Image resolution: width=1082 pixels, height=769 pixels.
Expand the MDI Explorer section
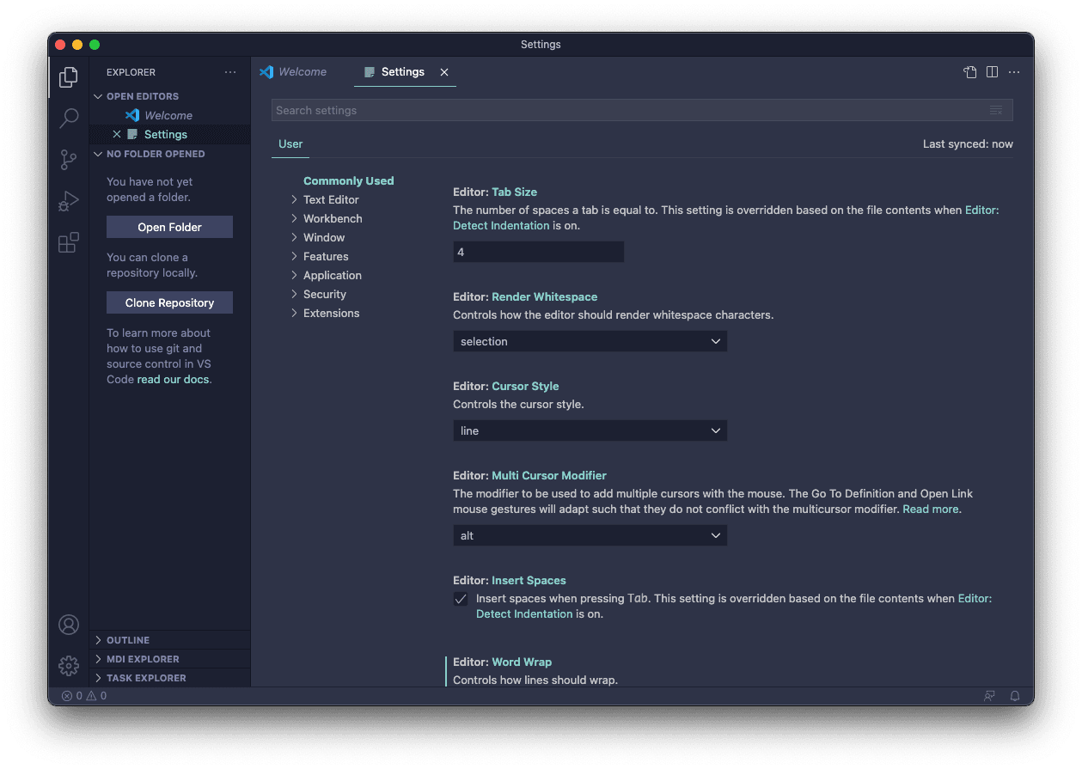(170, 659)
